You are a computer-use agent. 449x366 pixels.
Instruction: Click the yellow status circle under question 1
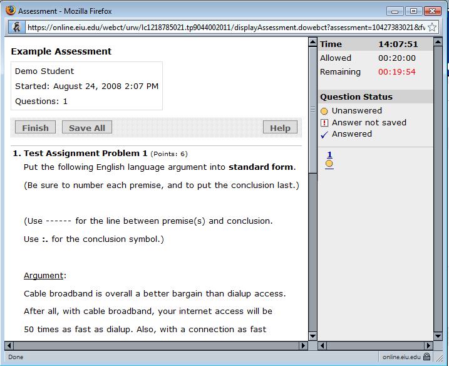(x=329, y=164)
